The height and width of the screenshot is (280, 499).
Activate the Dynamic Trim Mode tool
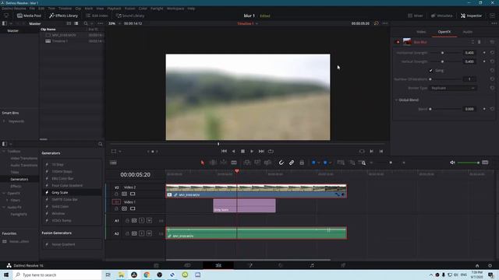(x=224, y=163)
